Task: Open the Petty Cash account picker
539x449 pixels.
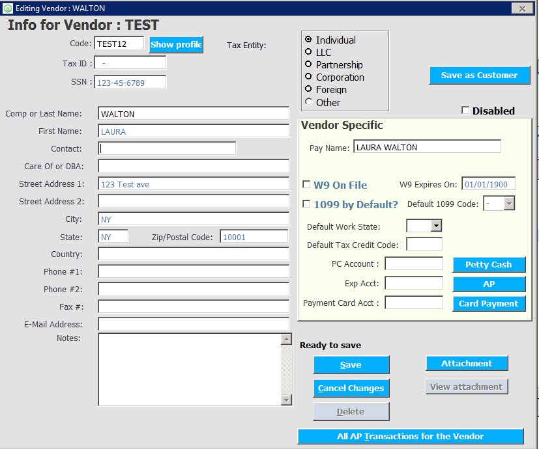Action: 488,265
